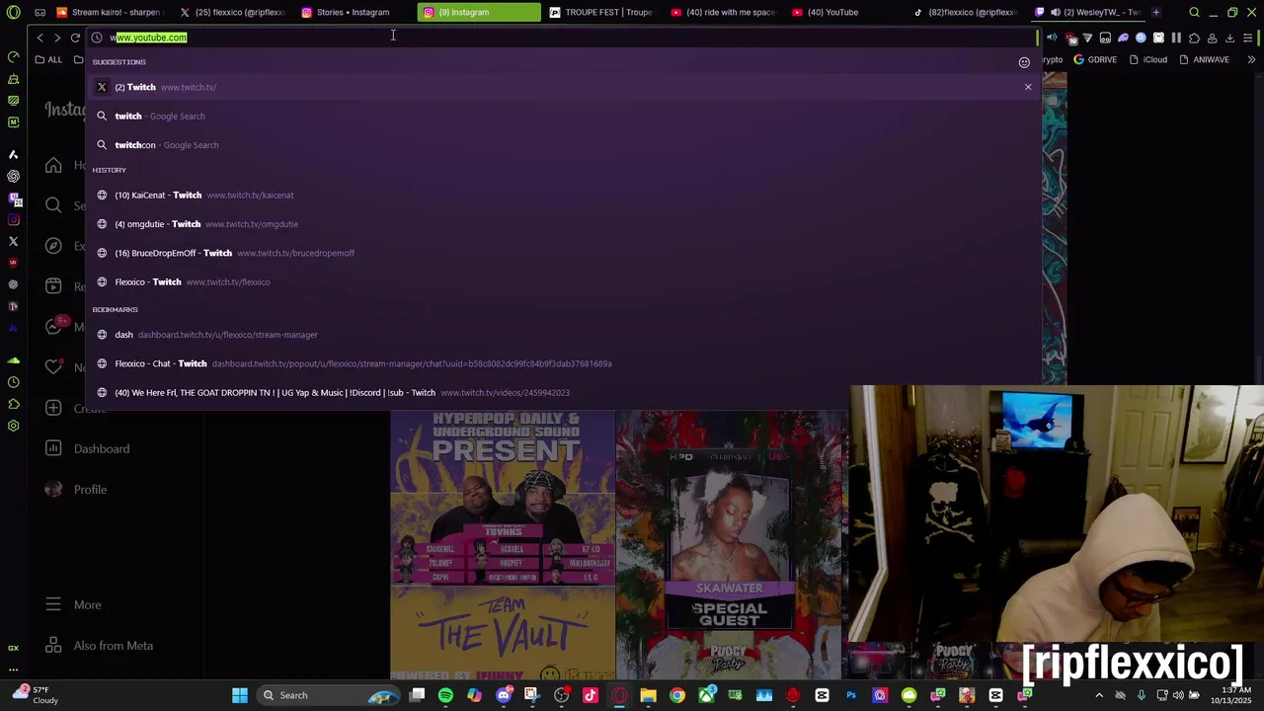Switch to the TROUPE FEST tab
This screenshot has height=711, width=1264.
[x=601, y=12]
